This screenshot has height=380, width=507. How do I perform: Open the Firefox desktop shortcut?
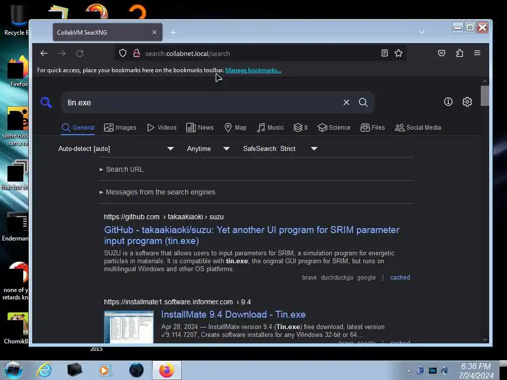click(x=18, y=72)
